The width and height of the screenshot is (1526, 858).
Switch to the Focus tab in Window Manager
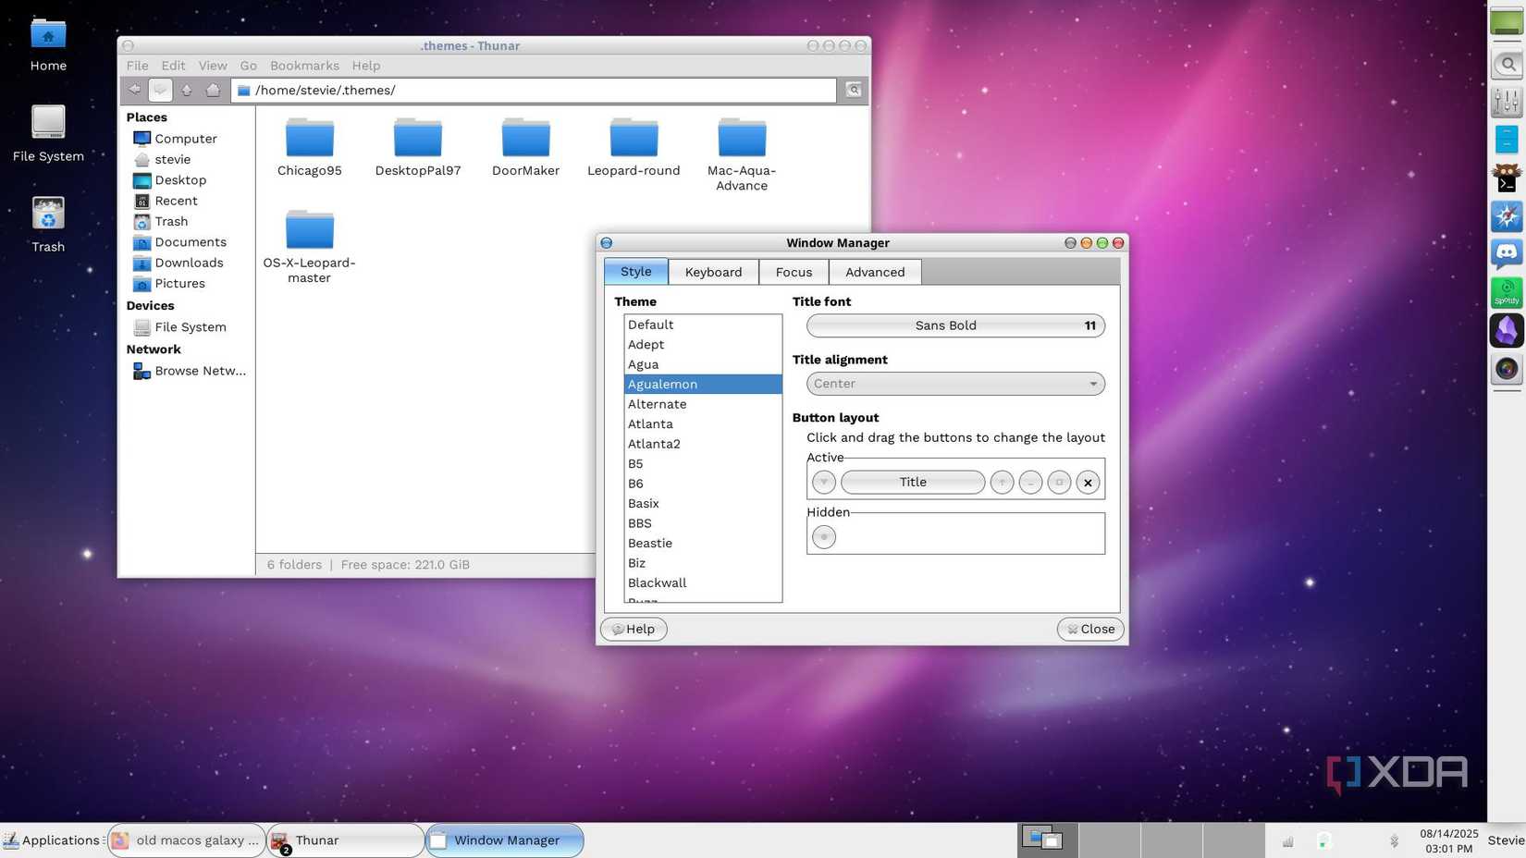coord(793,271)
